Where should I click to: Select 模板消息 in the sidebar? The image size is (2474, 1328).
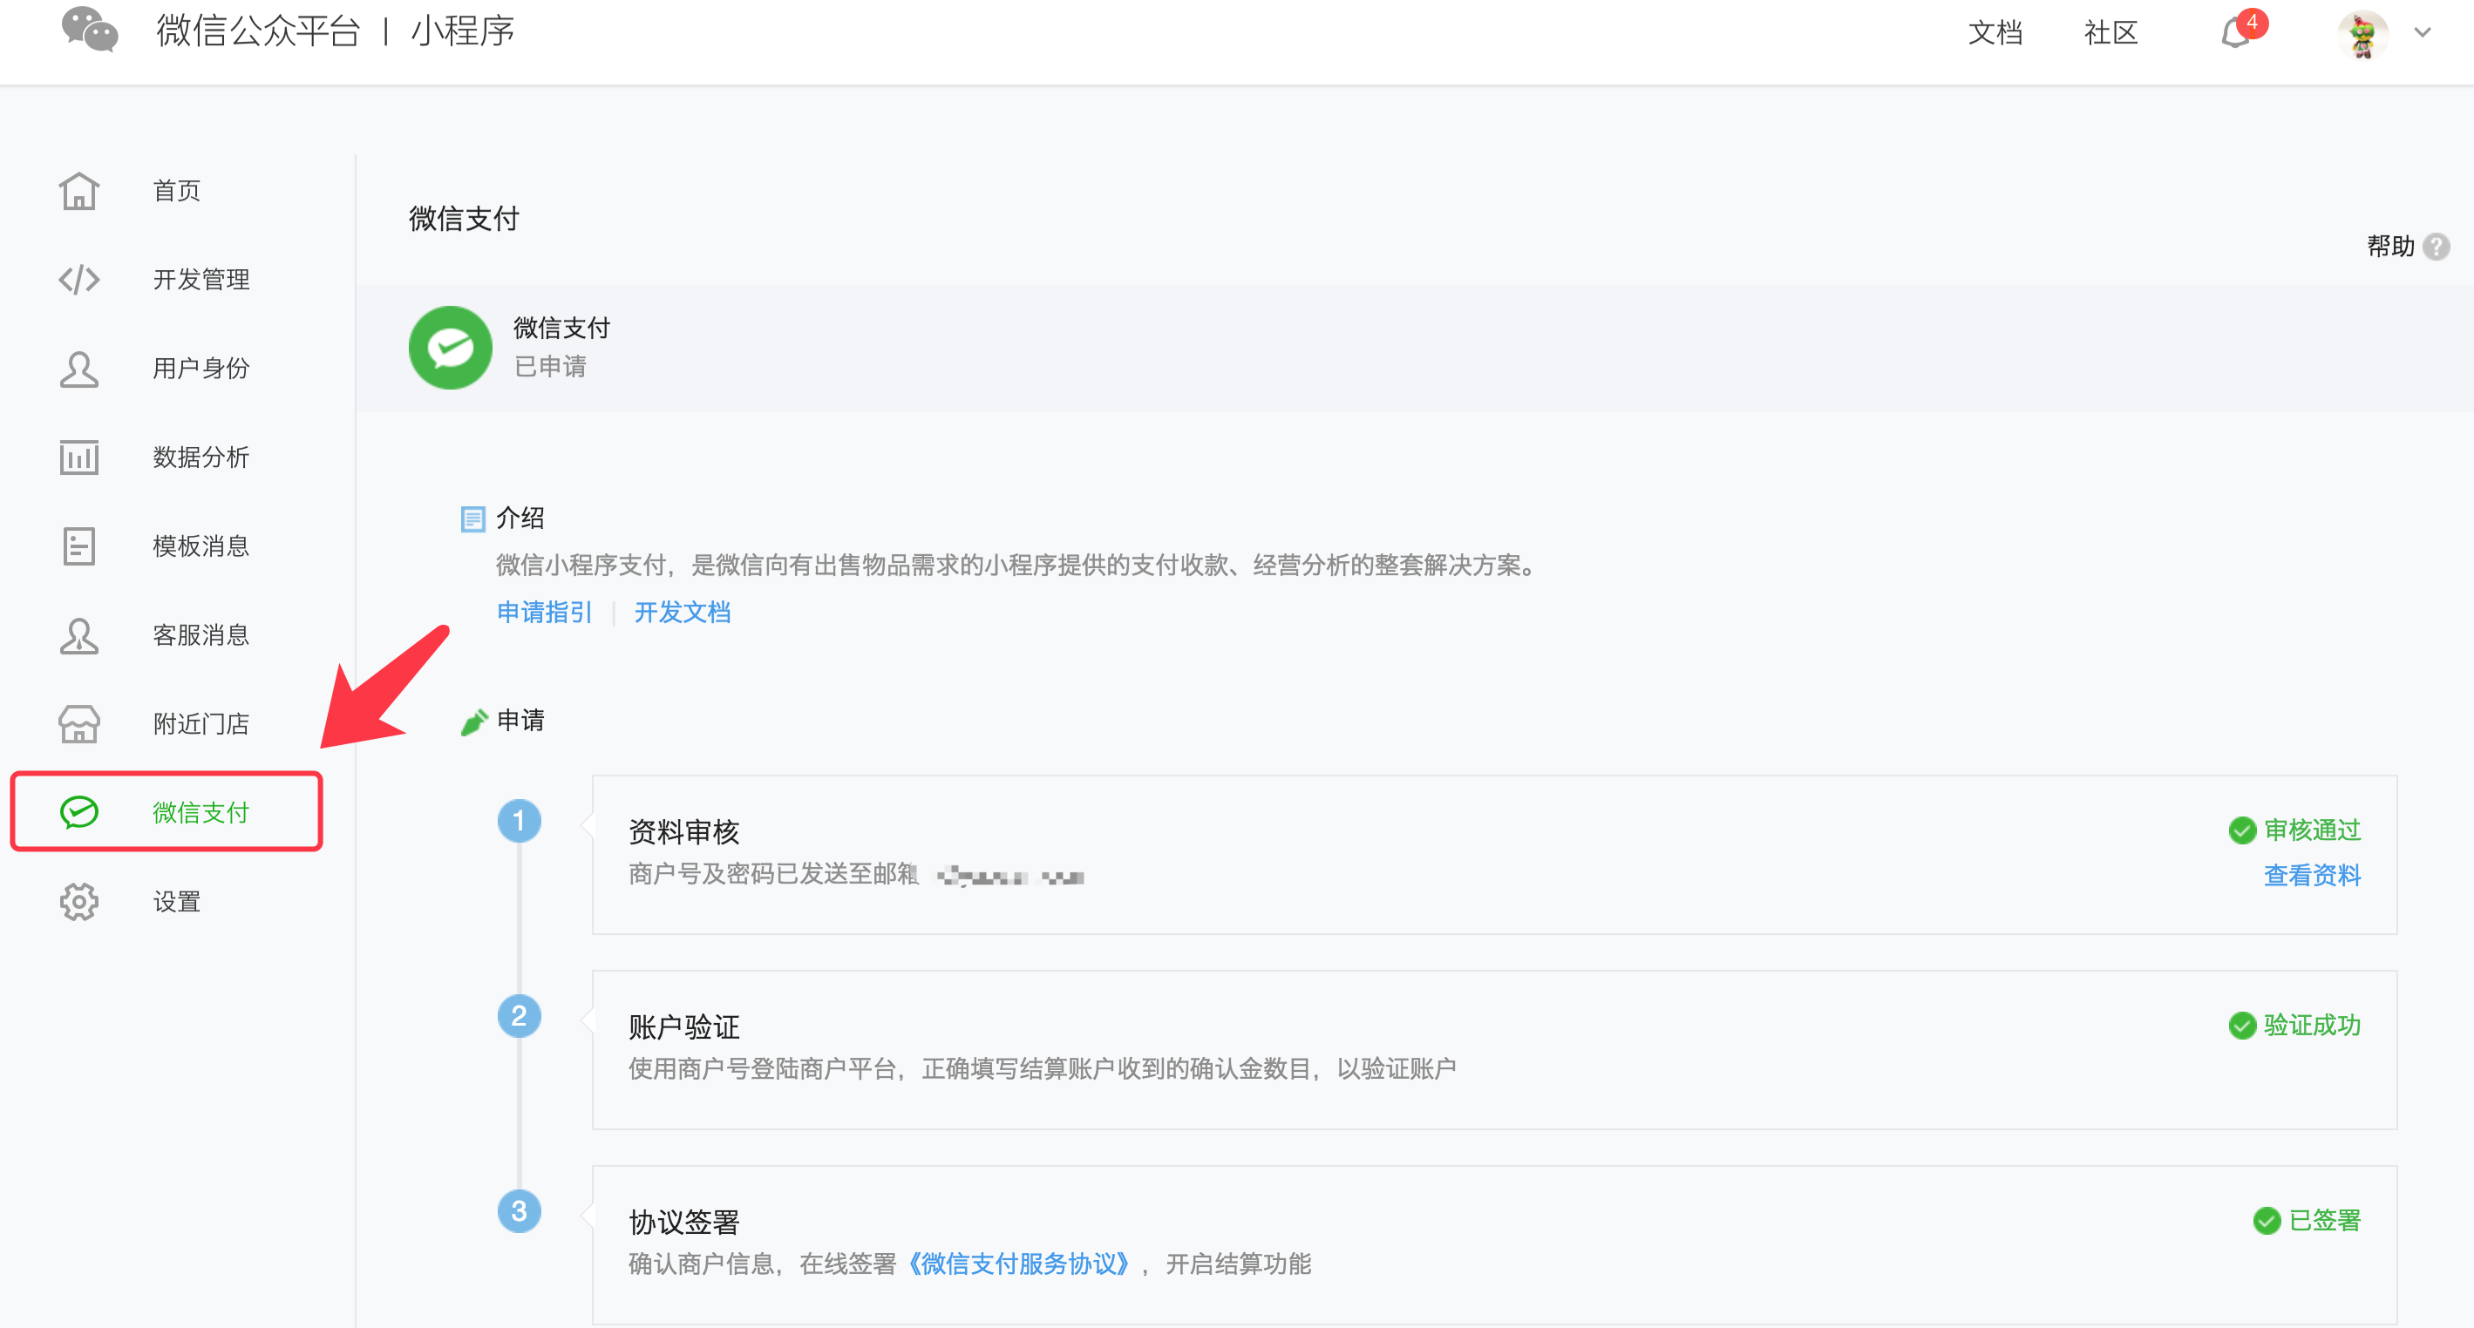point(201,545)
